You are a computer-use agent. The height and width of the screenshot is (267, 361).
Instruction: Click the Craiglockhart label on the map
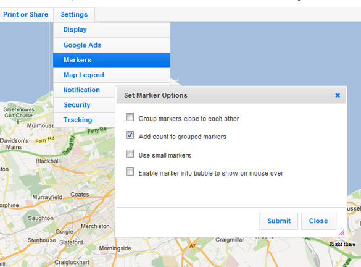72,263
